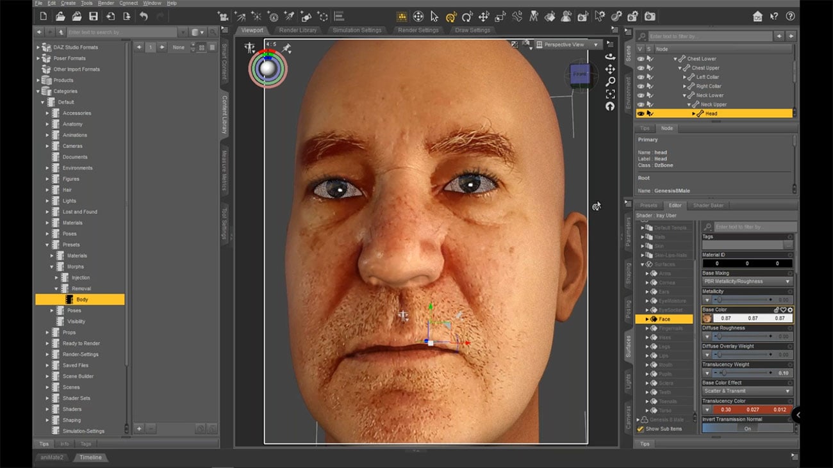
Task: Turn off Invert Transmission Normal
Action: [747, 428]
